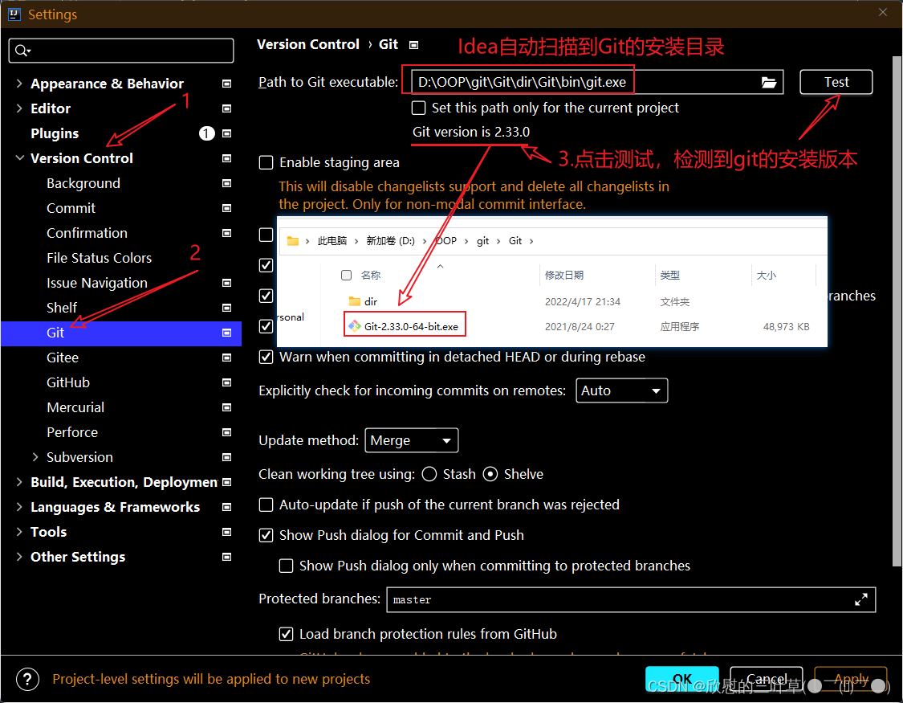Viewport: 903px width, 703px height.
Task: Click project-level icon next to Shelf
Action: click(x=227, y=308)
